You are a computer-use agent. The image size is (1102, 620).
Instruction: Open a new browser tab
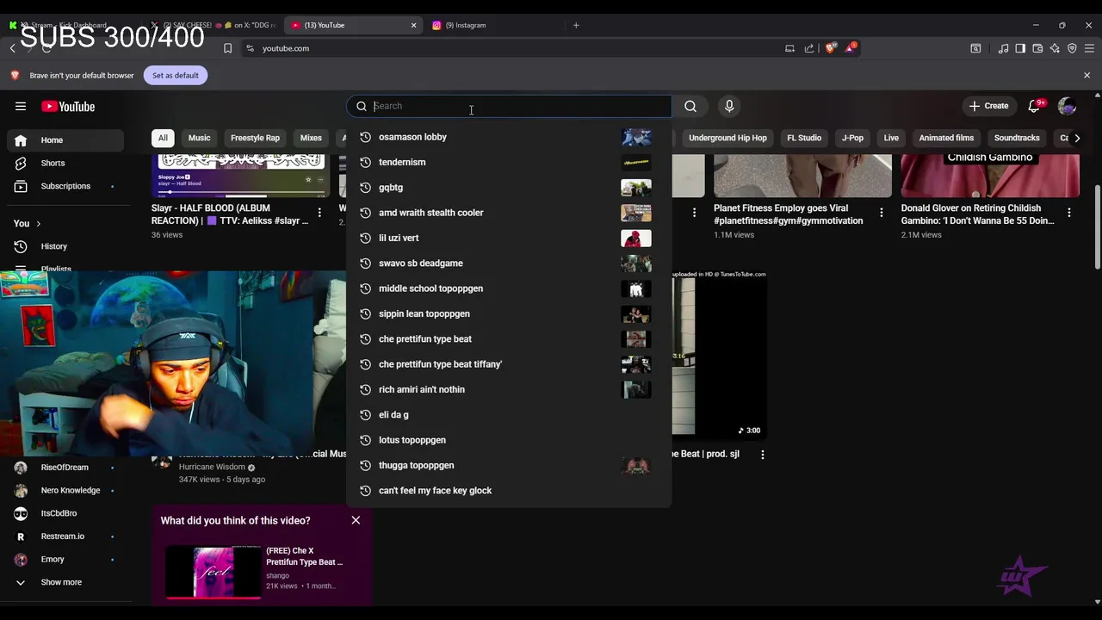tap(576, 25)
